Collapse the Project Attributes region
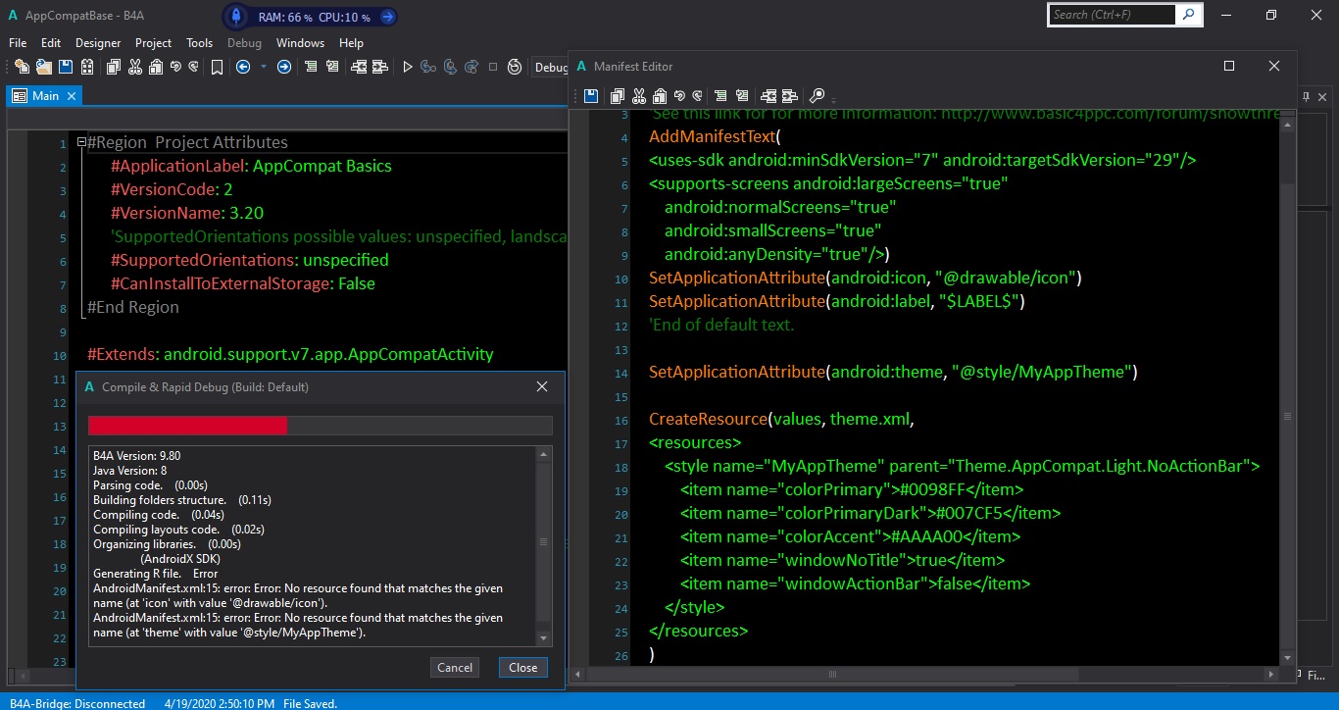 click(x=81, y=143)
